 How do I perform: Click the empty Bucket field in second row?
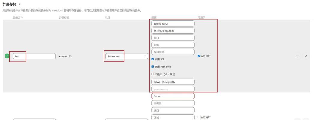click(173, 96)
